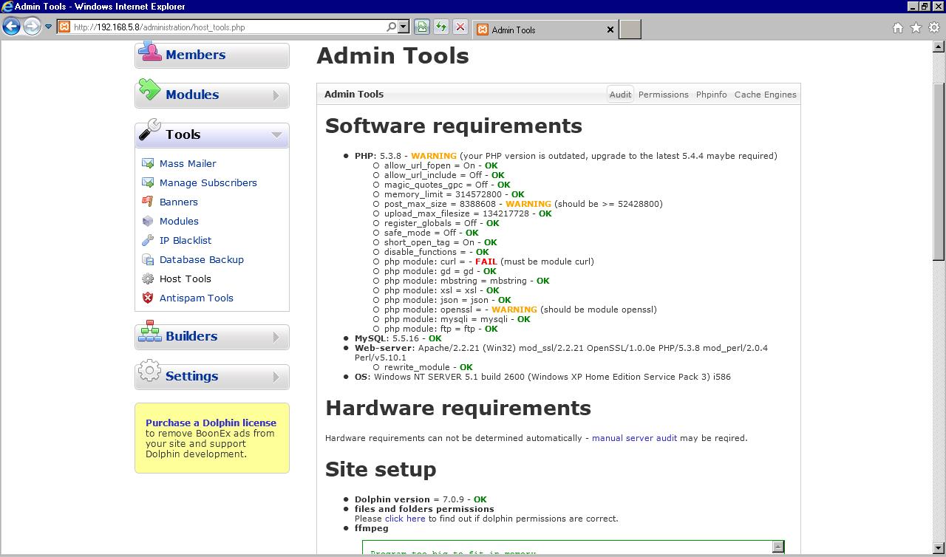Switch to the Permissions tab
Viewport: 946px width, 557px height.
tap(663, 95)
